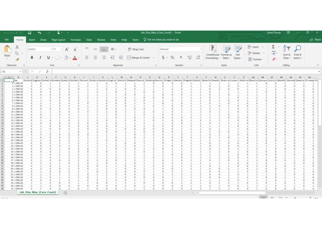Undo the last action
Viewport: 322px width, 229px height.
39,32
